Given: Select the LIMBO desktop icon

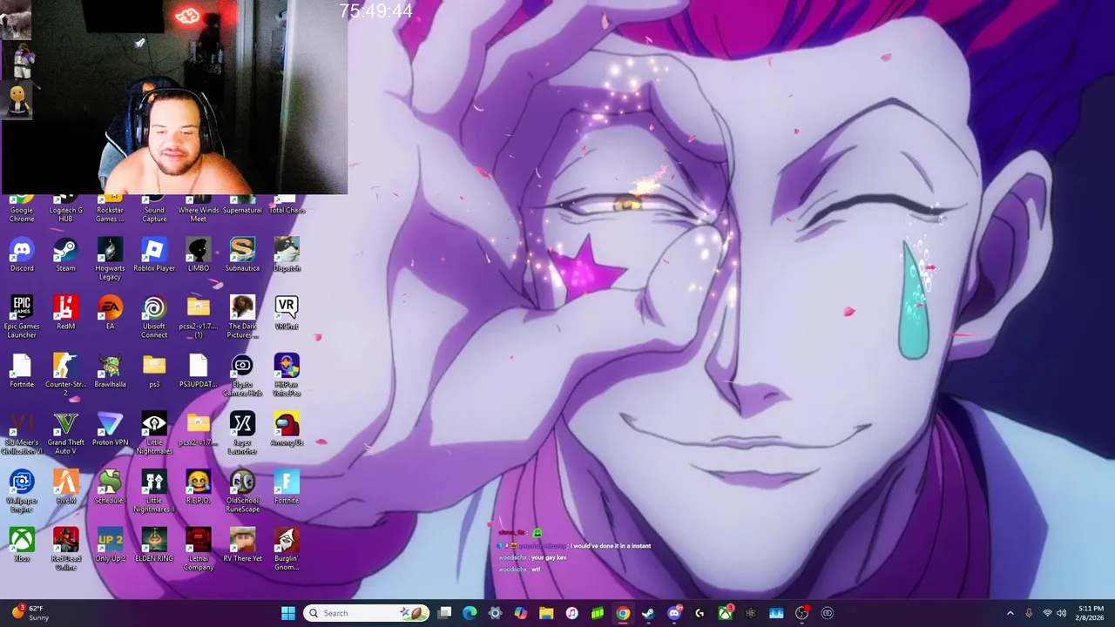Looking at the screenshot, I should (x=199, y=255).
